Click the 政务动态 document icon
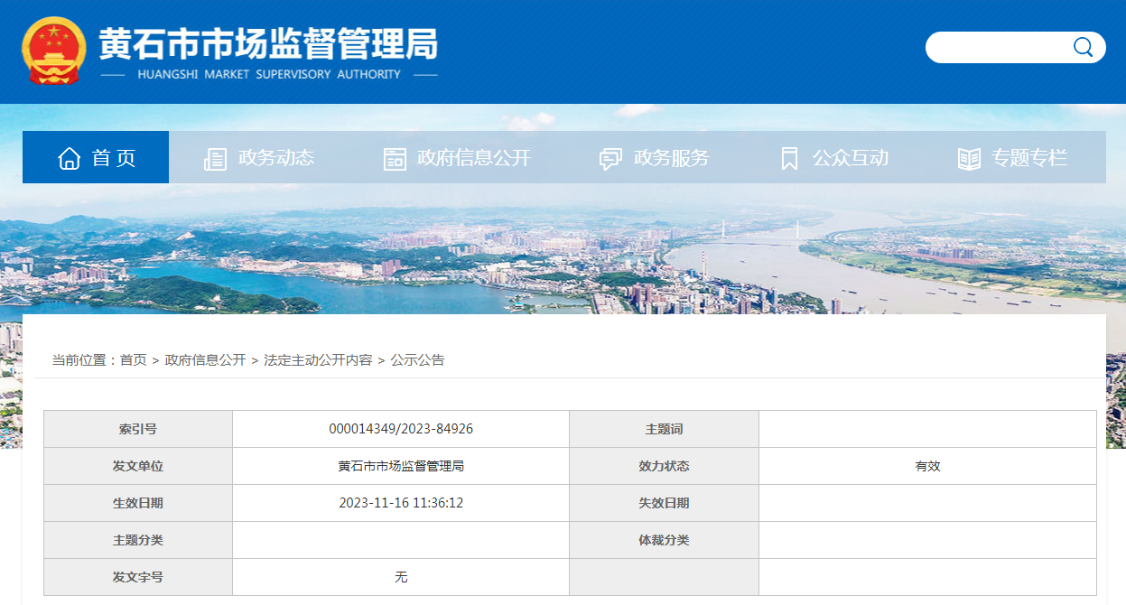 [x=215, y=159]
